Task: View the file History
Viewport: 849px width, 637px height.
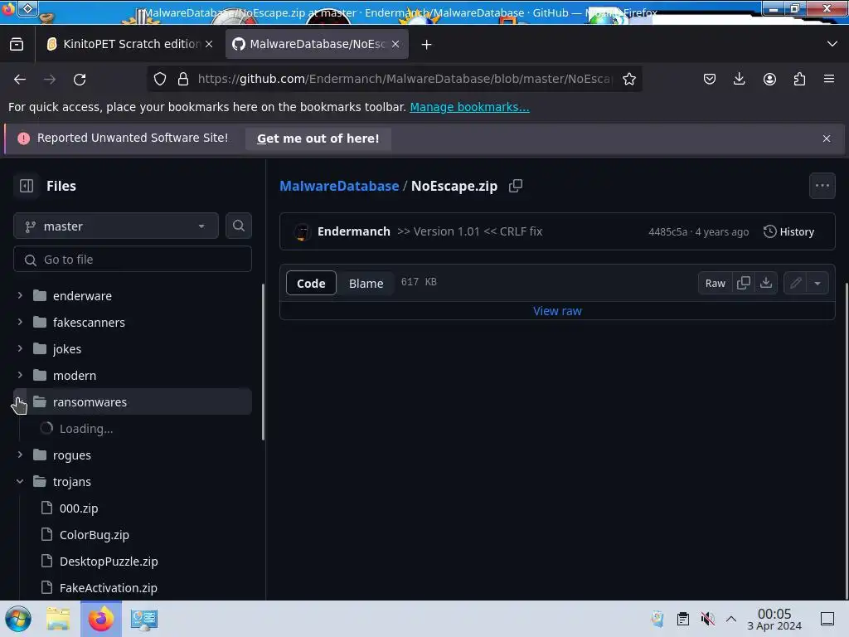Action: click(788, 232)
